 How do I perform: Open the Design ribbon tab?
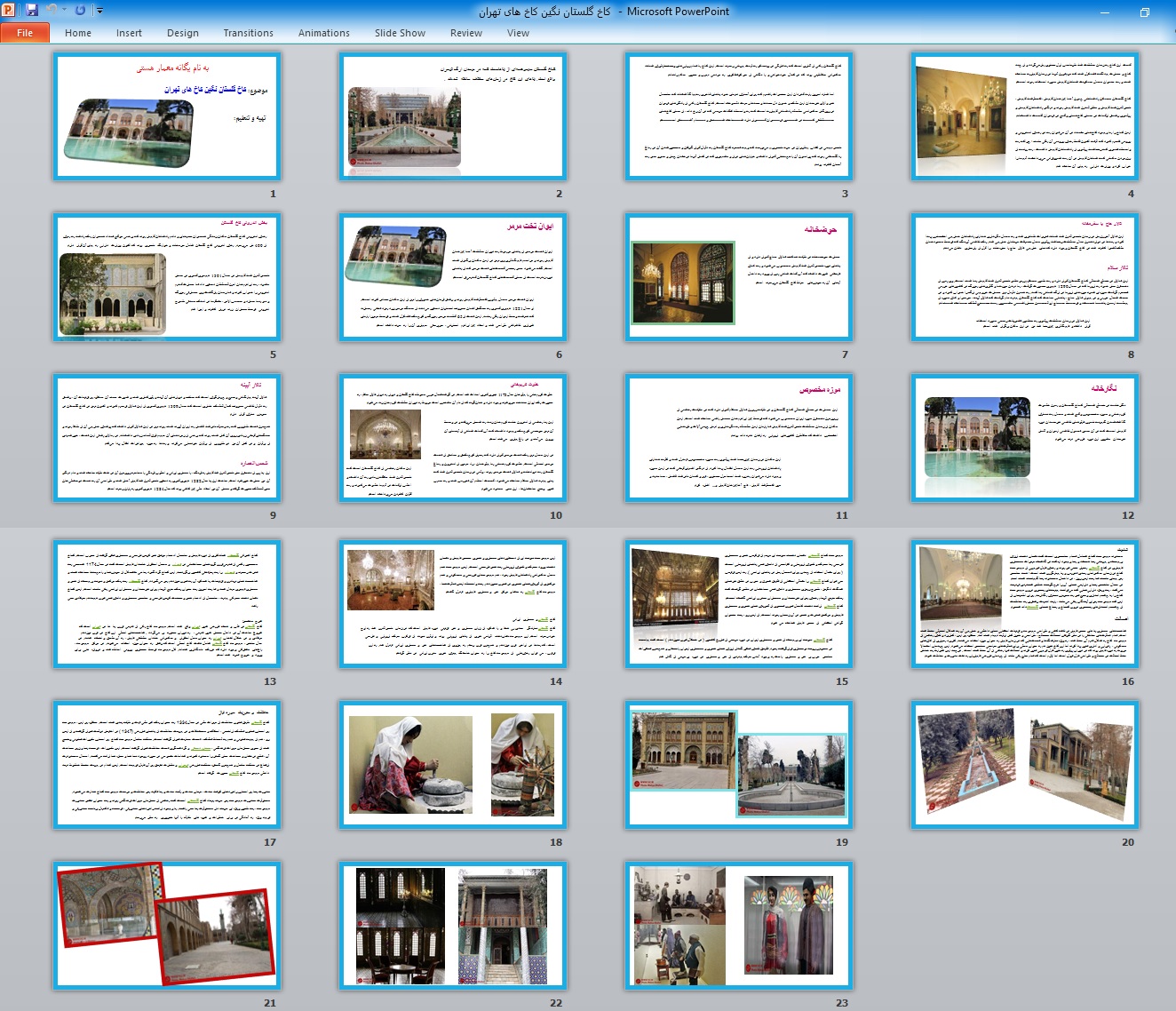(x=183, y=33)
